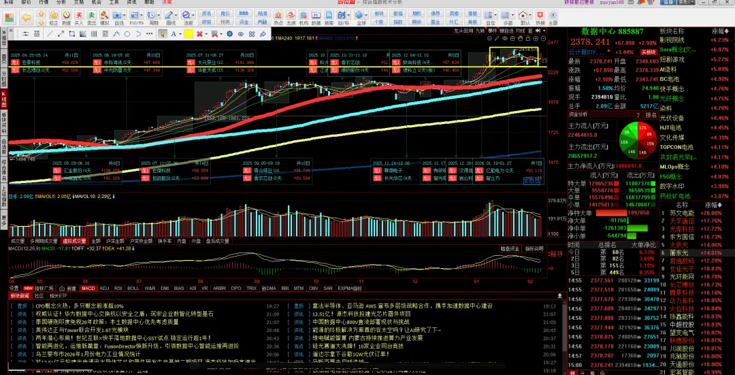Select the parallel vertical lines tool
The height and width of the screenshot is (375, 735).
point(94,34)
